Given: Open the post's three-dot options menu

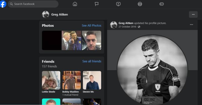Looking at the screenshot, I should tap(191, 25).
